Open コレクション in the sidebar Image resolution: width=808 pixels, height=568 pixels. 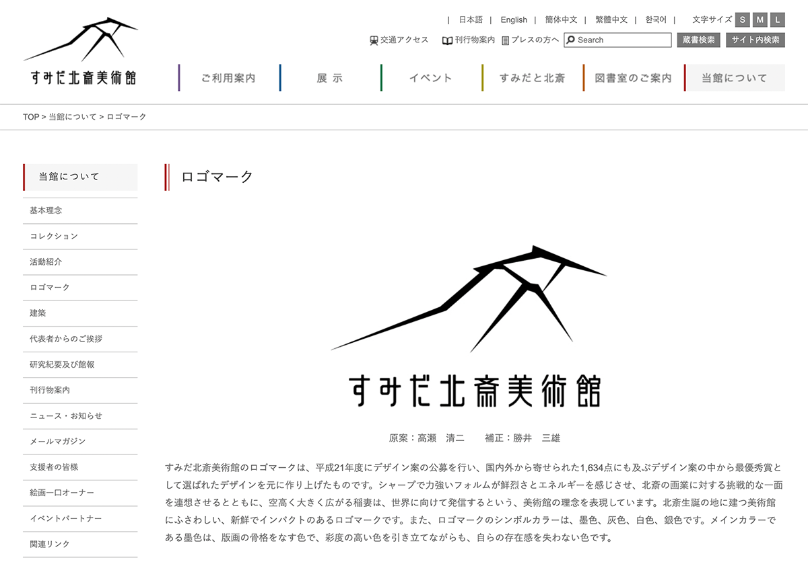click(x=80, y=236)
